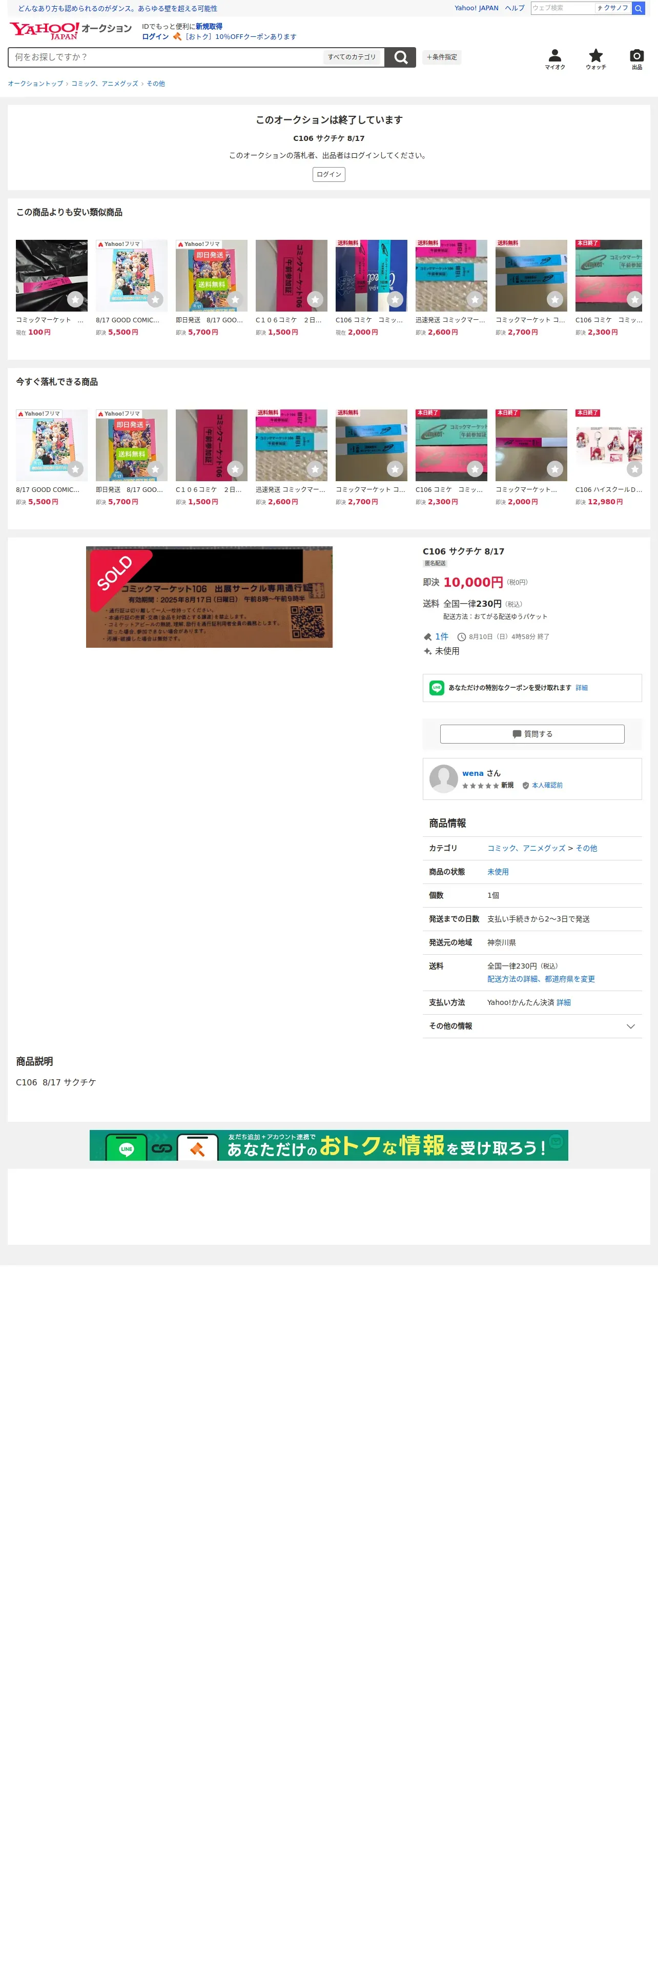658x1974 pixels.
Task: Open Yahoo!かんたん決済 詳細 link
Action: pos(563,1002)
